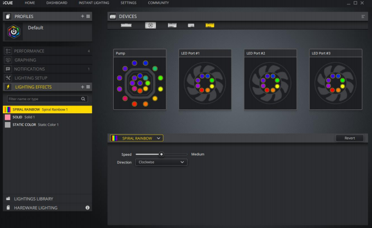Select the cooler fan device icon
Screen dimensions: 372x228
150,25
